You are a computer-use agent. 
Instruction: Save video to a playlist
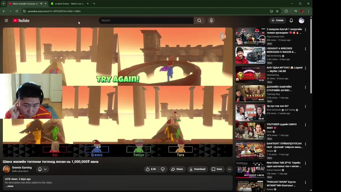(217, 169)
